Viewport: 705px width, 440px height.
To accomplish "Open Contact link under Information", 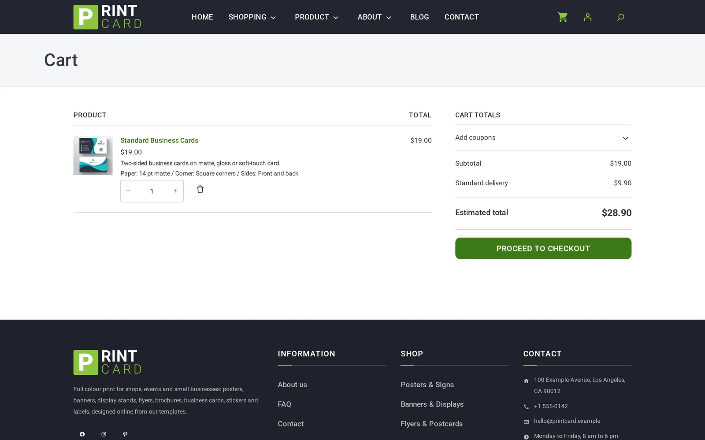I will pos(290,424).
